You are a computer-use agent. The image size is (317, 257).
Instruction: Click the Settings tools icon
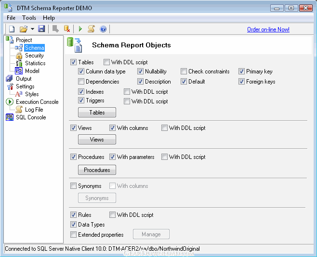click(10, 86)
